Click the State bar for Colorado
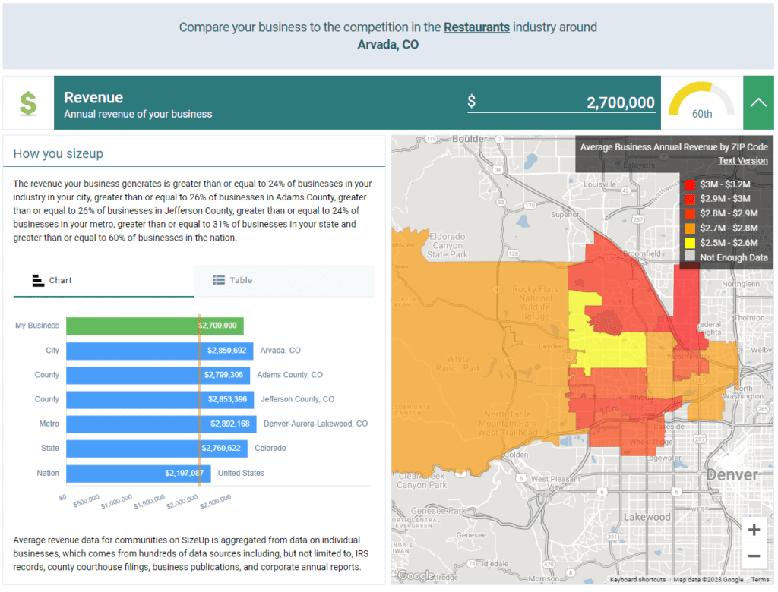 point(157,449)
